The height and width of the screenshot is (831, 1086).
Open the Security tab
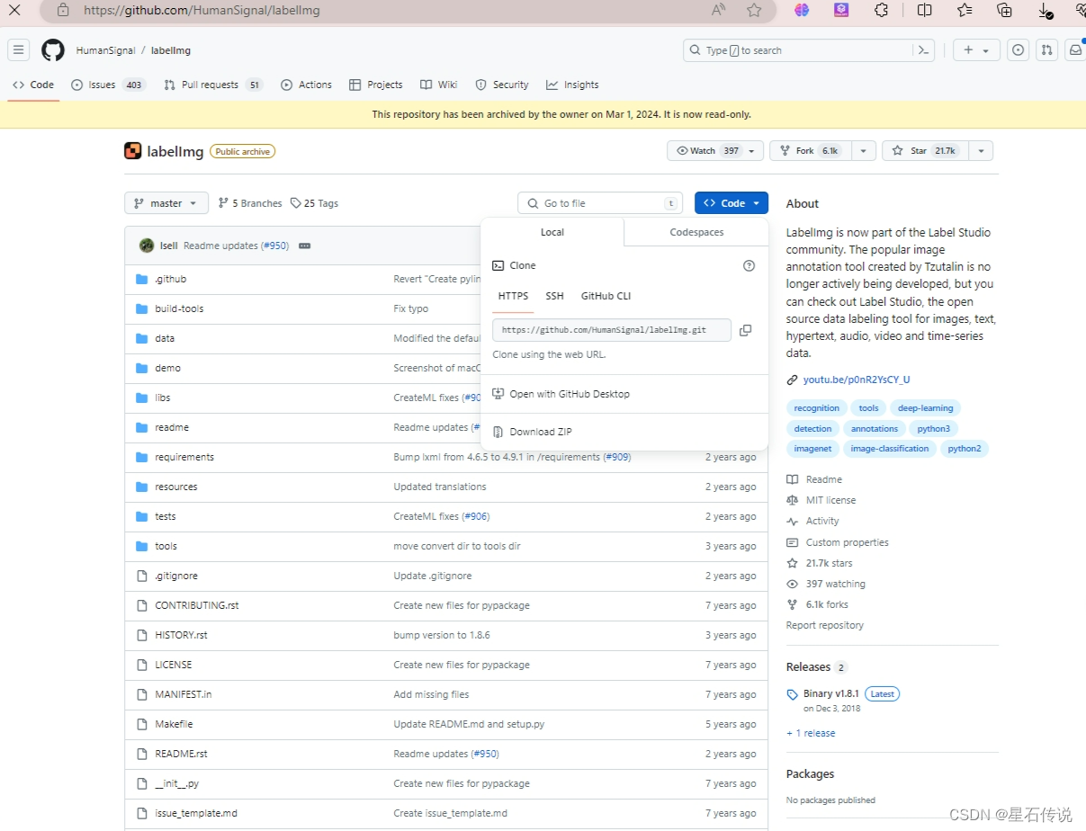[x=502, y=85]
